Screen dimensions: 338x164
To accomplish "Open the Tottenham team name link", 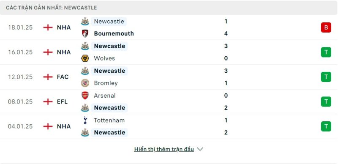I will 109,120.
